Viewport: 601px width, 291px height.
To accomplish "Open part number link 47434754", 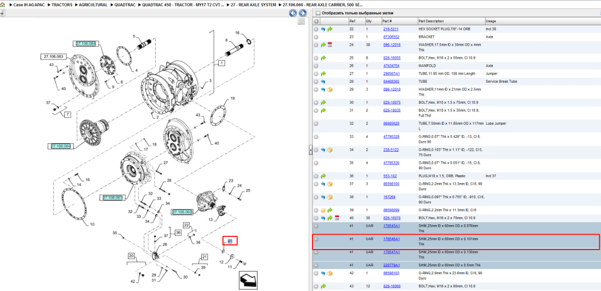I will 391,66.
